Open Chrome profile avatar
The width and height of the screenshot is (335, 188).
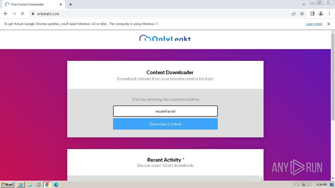click(x=321, y=14)
